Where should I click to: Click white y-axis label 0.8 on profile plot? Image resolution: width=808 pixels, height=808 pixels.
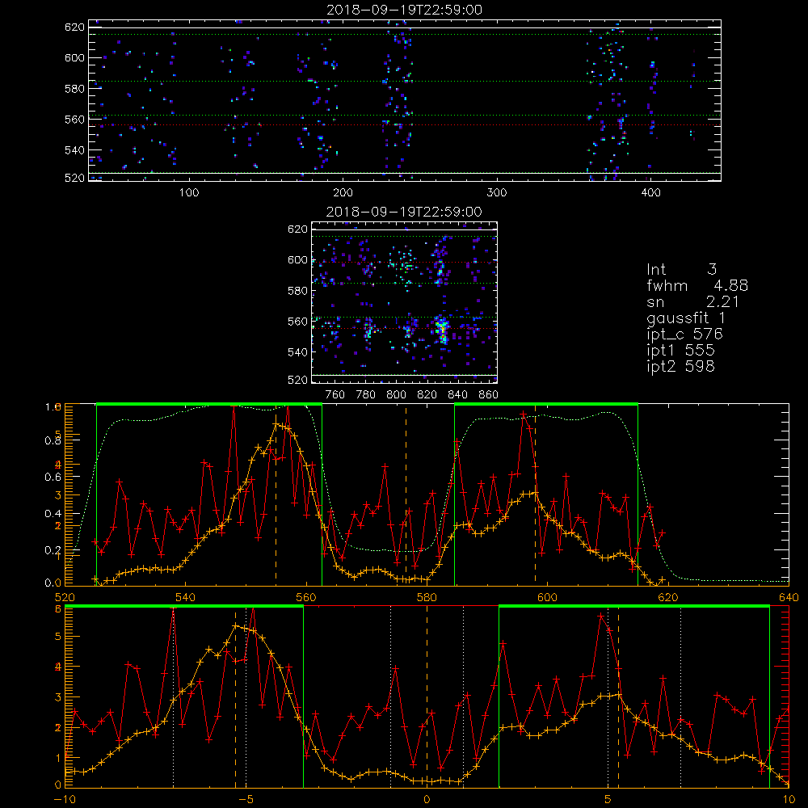(x=53, y=440)
